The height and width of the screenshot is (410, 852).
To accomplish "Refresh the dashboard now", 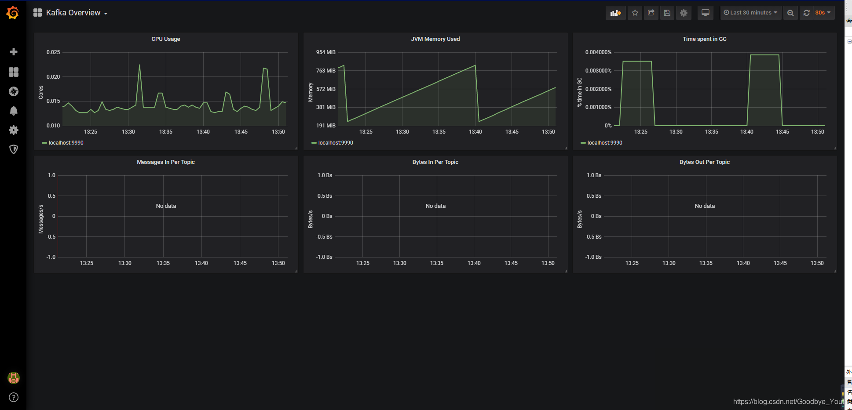I will pyautogui.click(x=806, y=13).
